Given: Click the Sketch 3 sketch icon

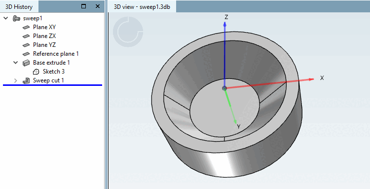Looking at the screenshot, I should coord(36,72).
